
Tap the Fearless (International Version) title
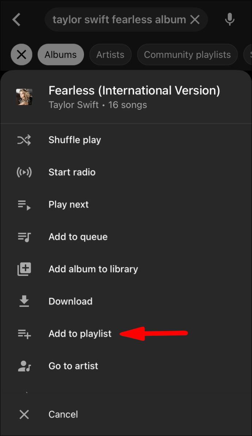(x=134, y=90)
